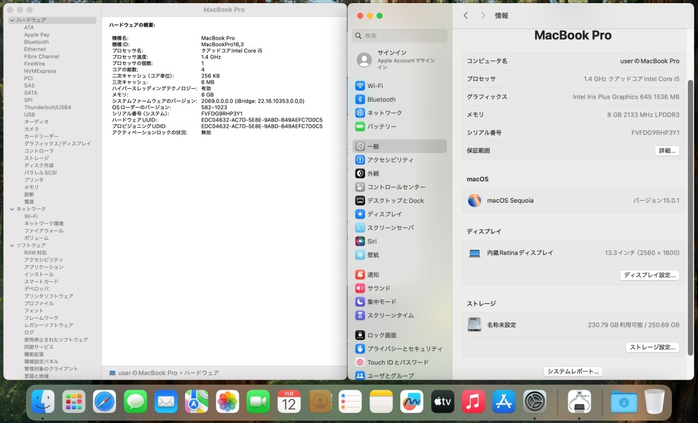
Task: Click the ストレージ設定... button
Action: 652,347
